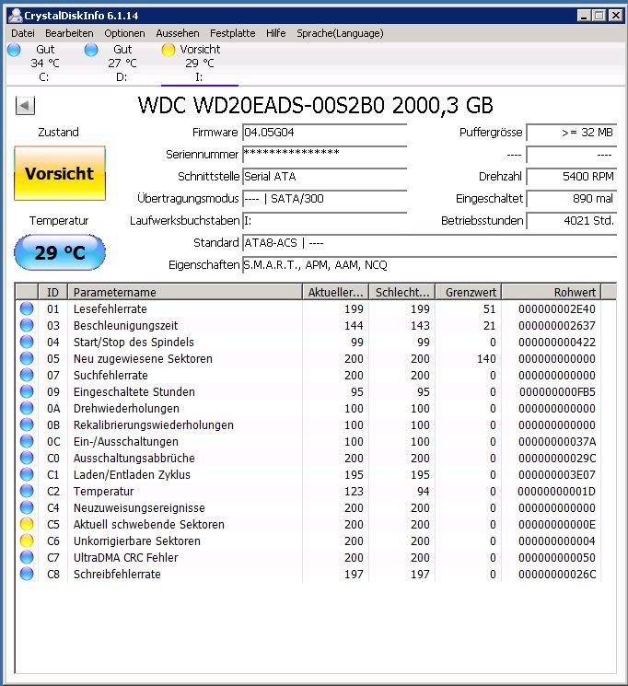Click the Eigenschaften field S.M.A.R.T., APM, AAM, NCQ
This screenshot has width=628, height=686.
point(429,264)
